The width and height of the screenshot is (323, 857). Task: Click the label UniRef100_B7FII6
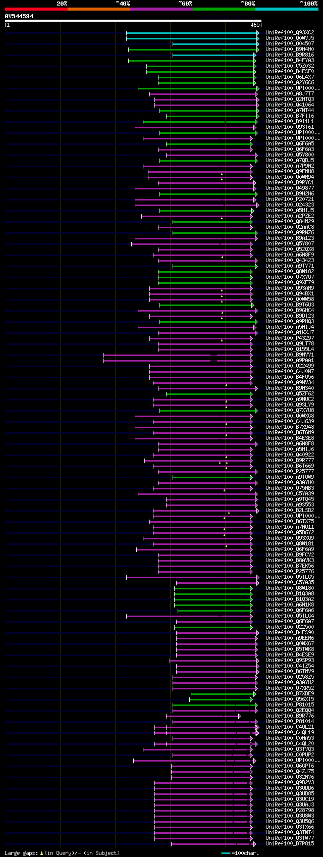[x=290, y=116]
